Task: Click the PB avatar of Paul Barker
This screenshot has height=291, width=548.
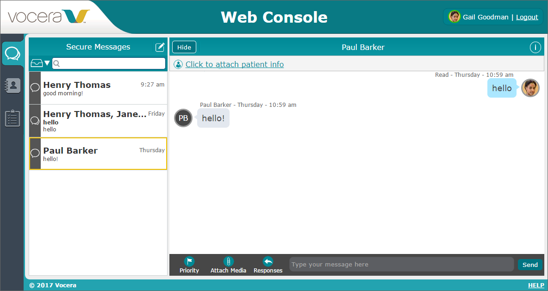Action: tap(183, 118)
